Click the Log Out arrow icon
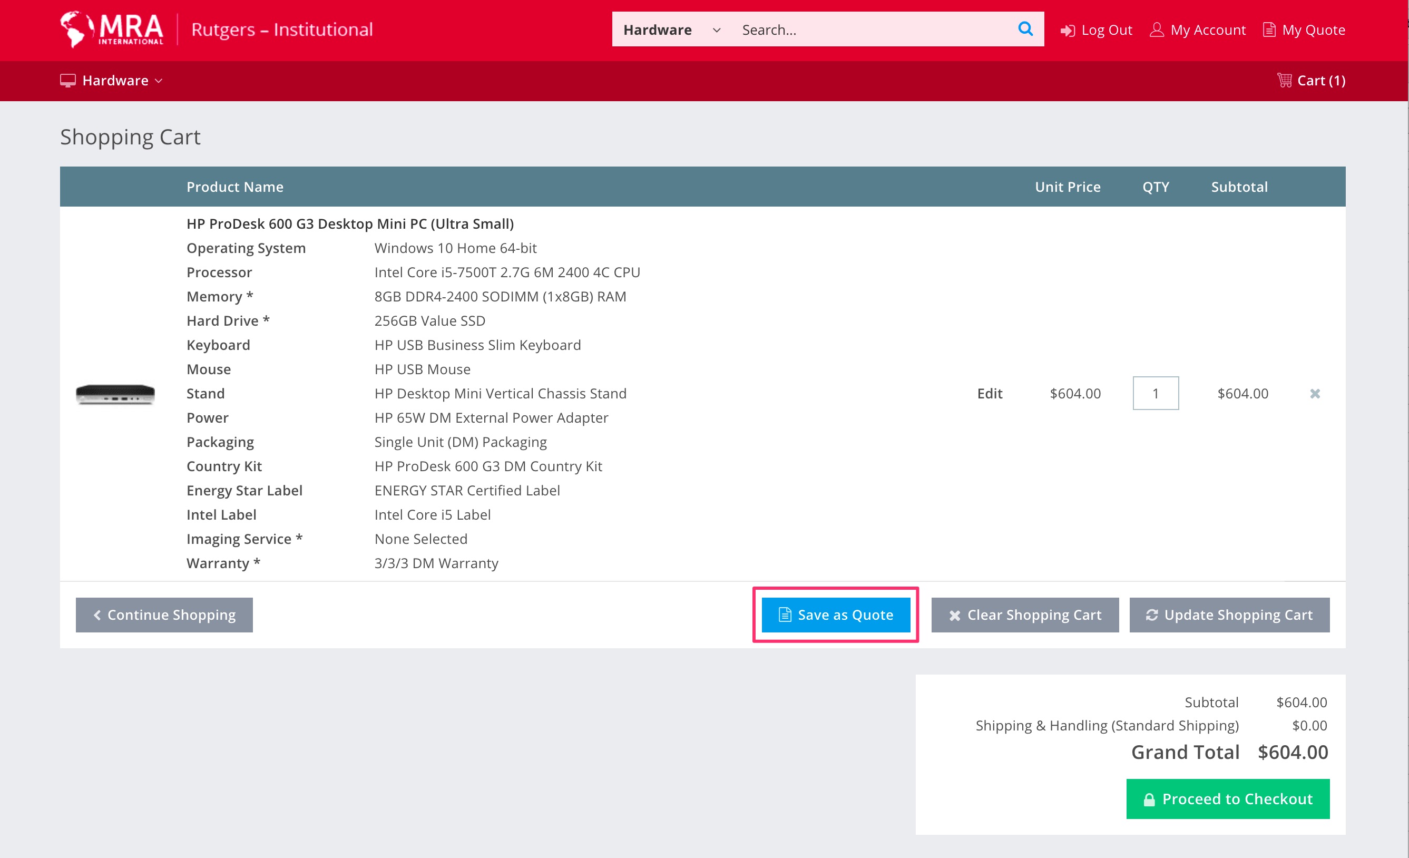This screenshot has width=1409, height=858. coord(1067,31)
